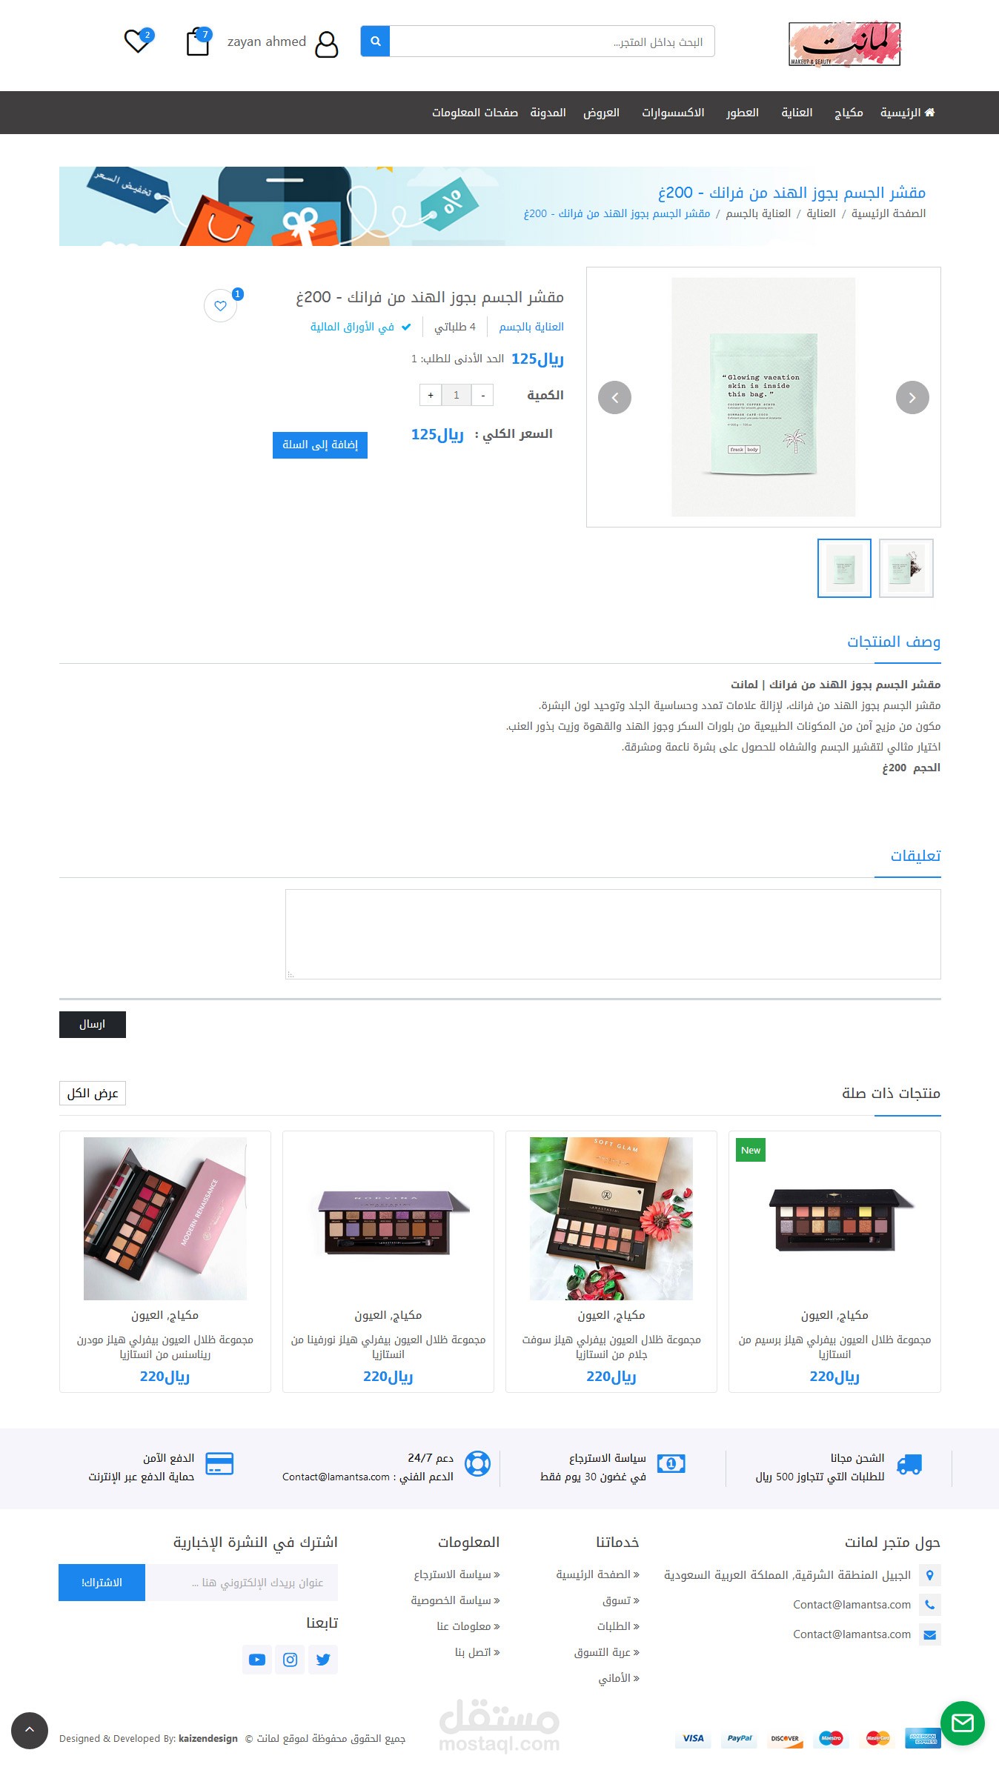This screenshot has height=1790, width=999.
Task: Show the next product image using the right arrow
Action: [x=912, y=398]
